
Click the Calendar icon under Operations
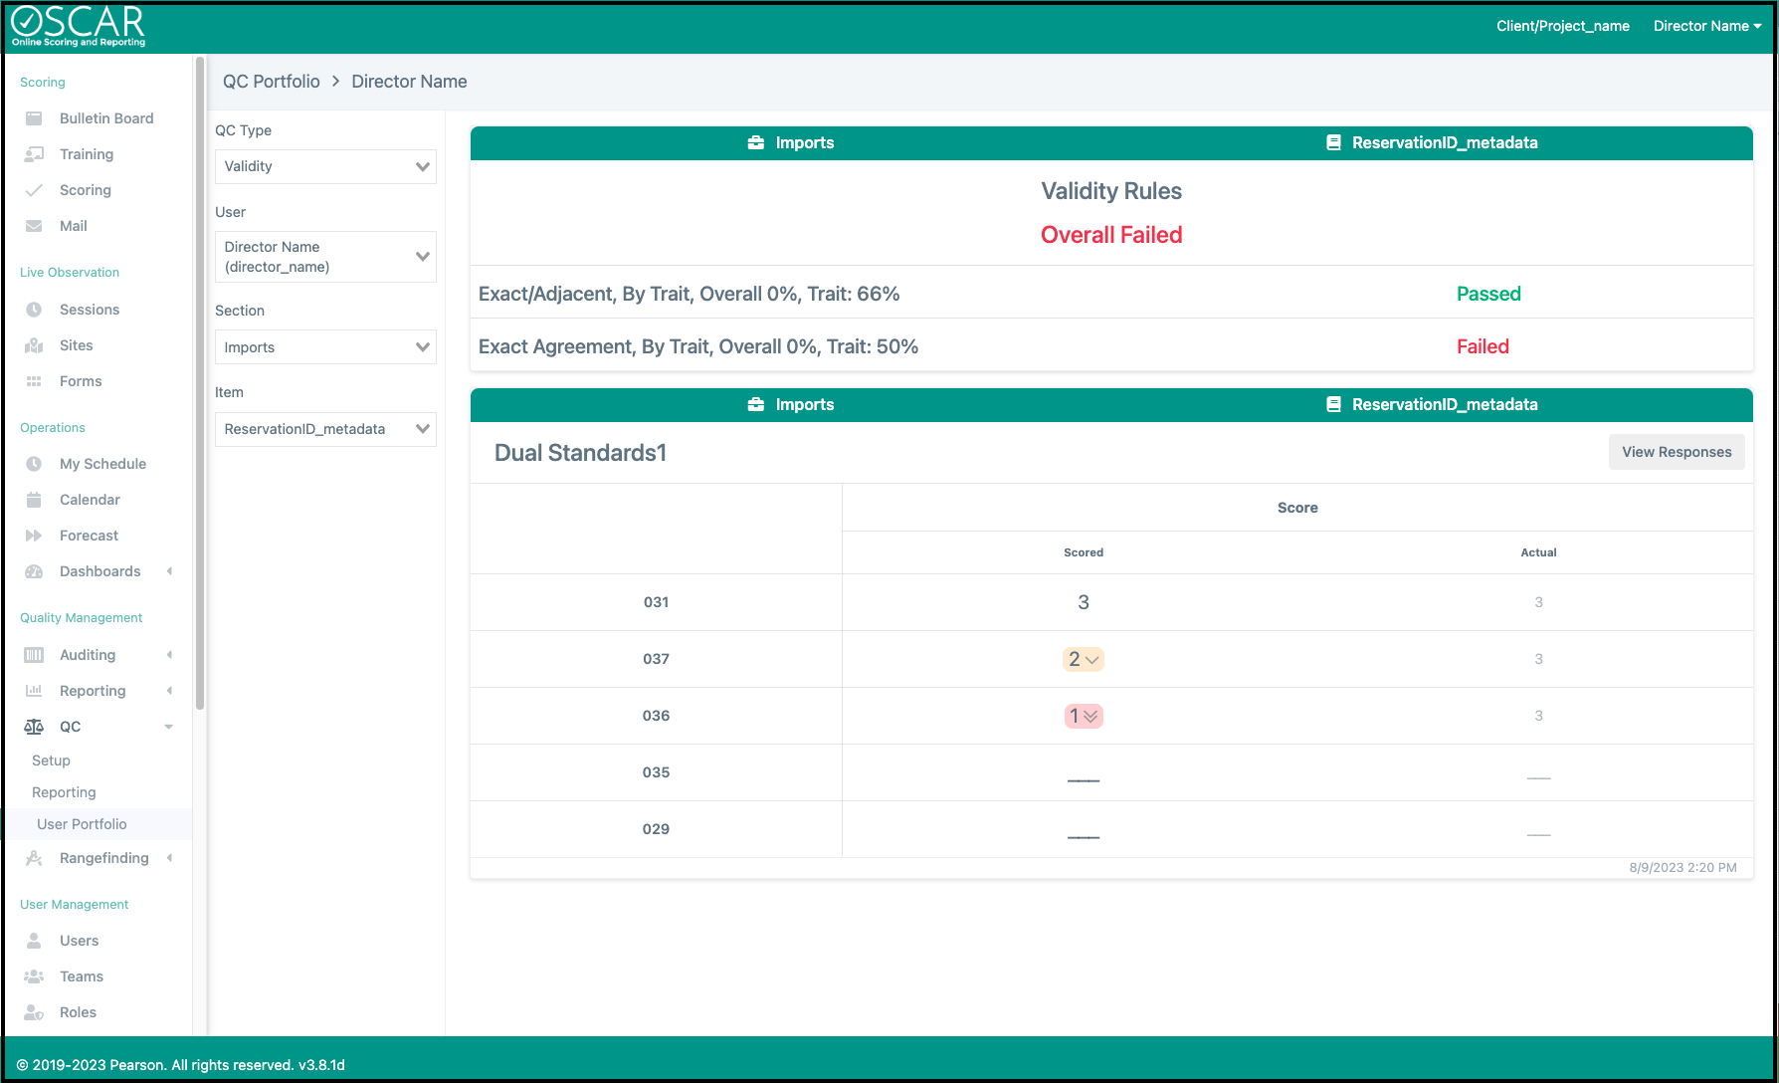click(34, 500)
